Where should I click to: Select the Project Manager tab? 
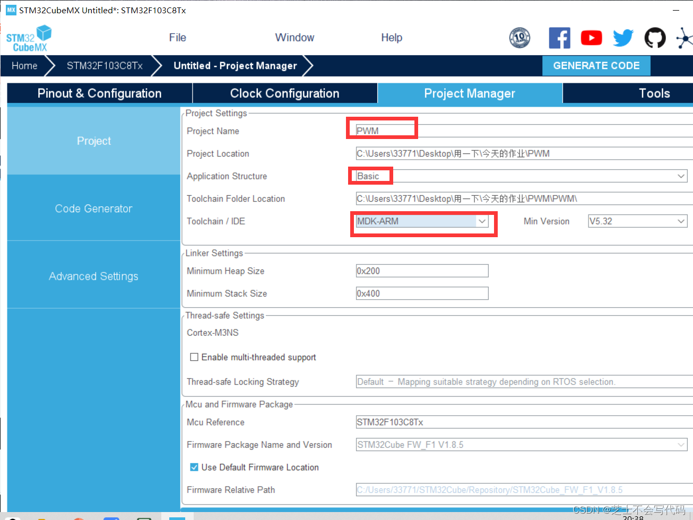point(470,93)
